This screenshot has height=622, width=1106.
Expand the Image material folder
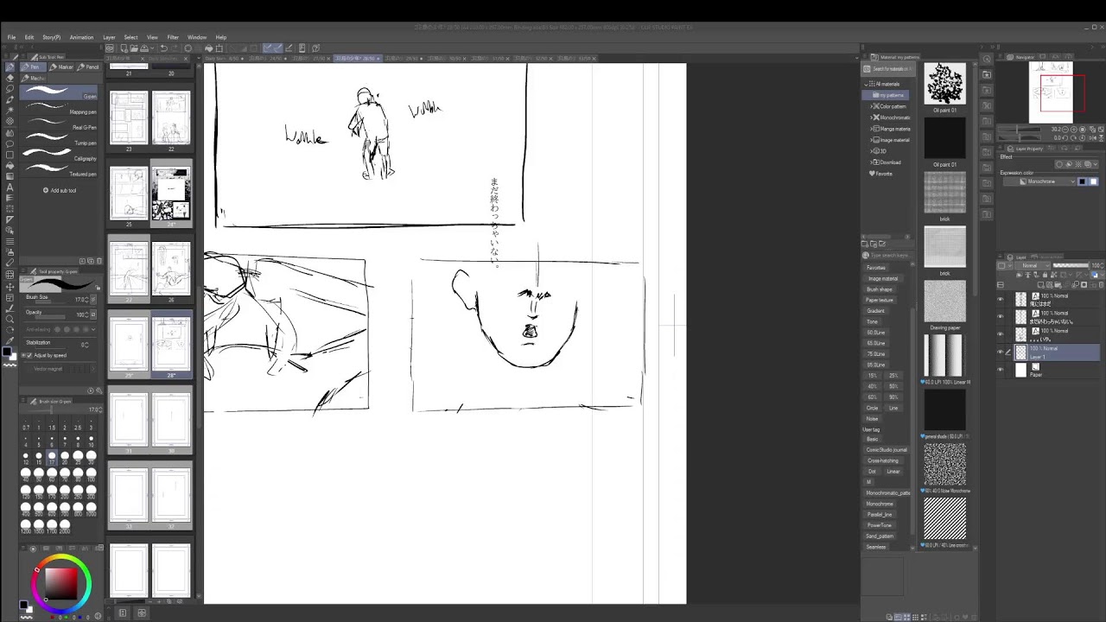click(871, 140)
